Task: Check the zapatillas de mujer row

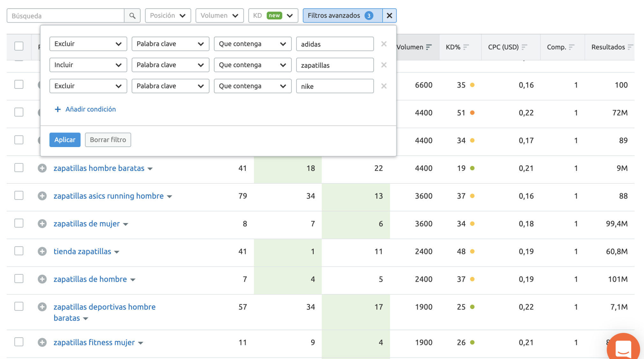Action: (19, 223)
